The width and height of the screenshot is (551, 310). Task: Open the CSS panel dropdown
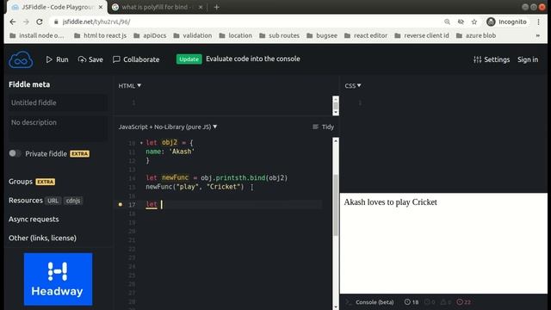(x=352, y=86)
